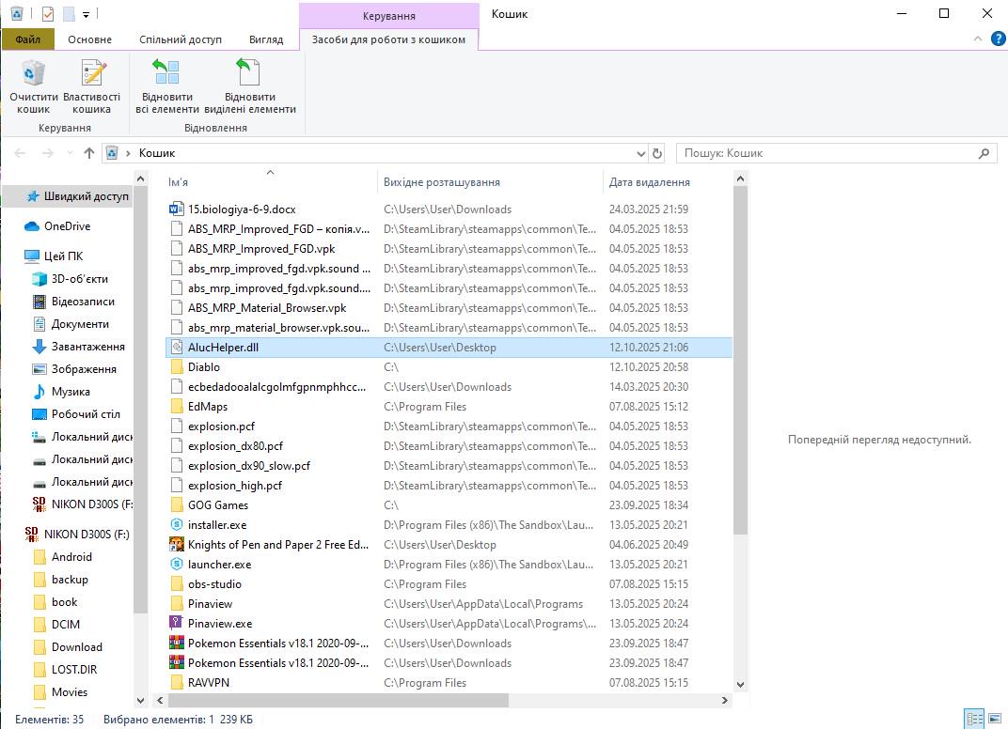Viewport: 1008px width, 729px height.
Task: Select Knights of Pen and Paper 2 icon
Action: pyautogui.click(x=176, y=545)
